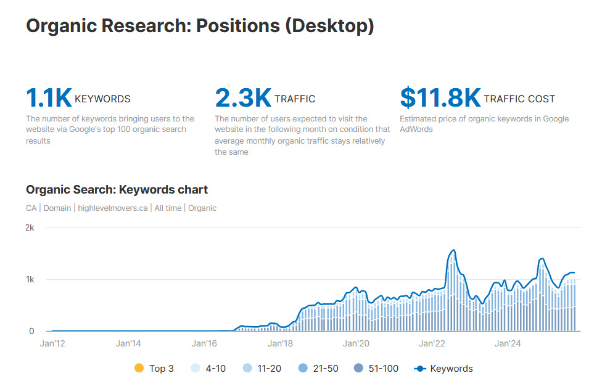Select the 51-100 legend entry
Screen dimensions: 610x389
coord(376,369)
